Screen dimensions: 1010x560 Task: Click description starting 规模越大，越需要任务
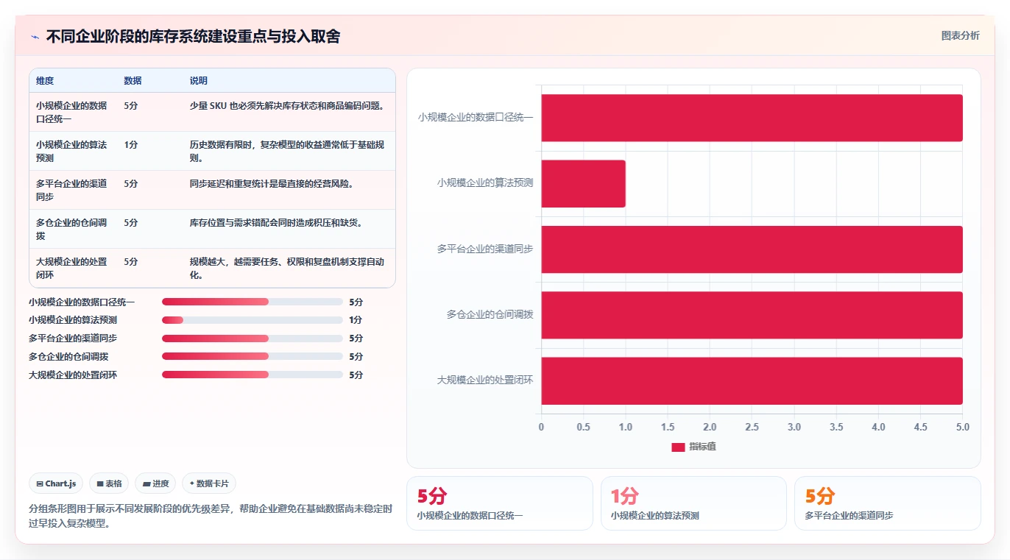coord(287,268)
